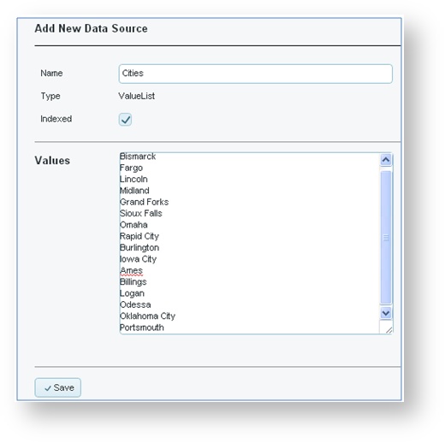Click the Lincoln entry in Values
The width and height of the screenshot is (445, 443).
pos(133,180)
